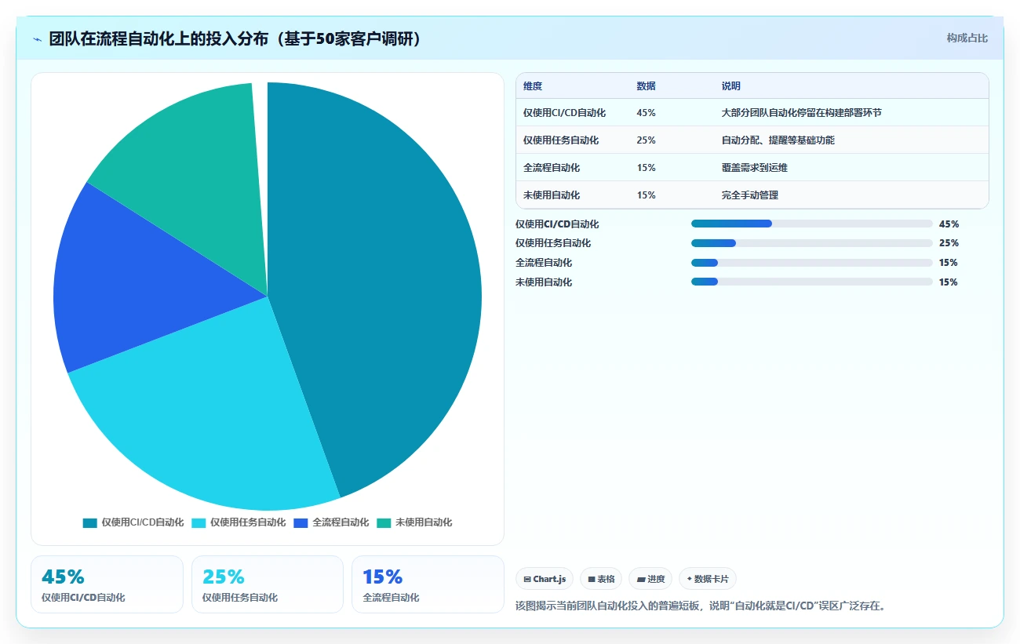Click the Chart.js tag chip

coord(544,579)
